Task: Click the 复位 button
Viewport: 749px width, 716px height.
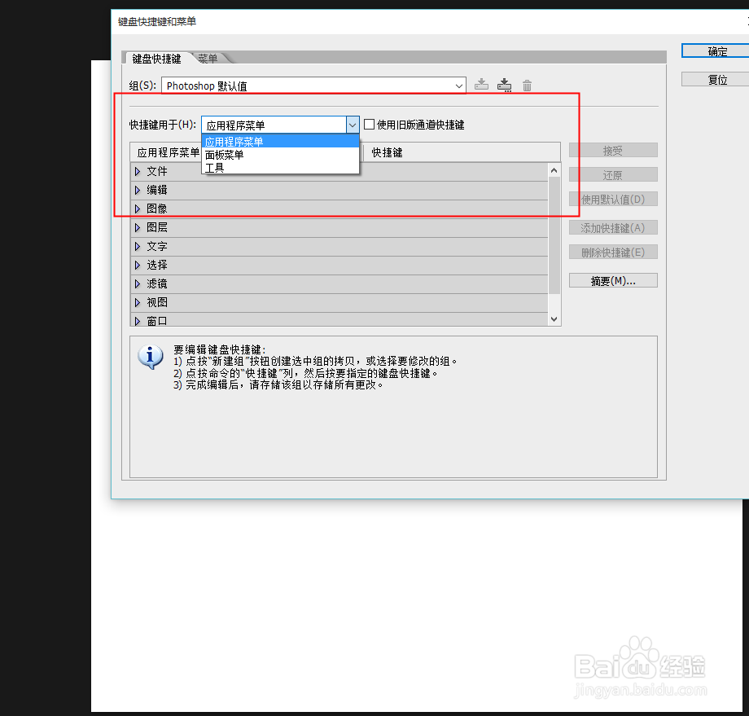Action: (x=716, y=79)
